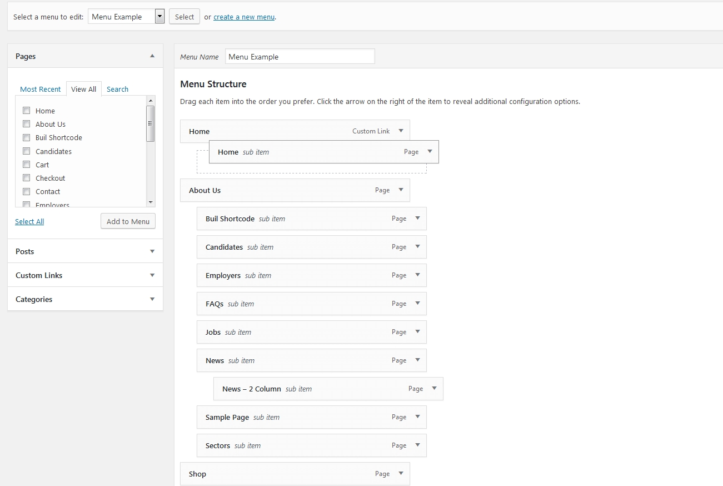Collapse the Pages panel arrow
Image resolution: width=723 pixels, height=486 pixels.
tap(152, 56)
